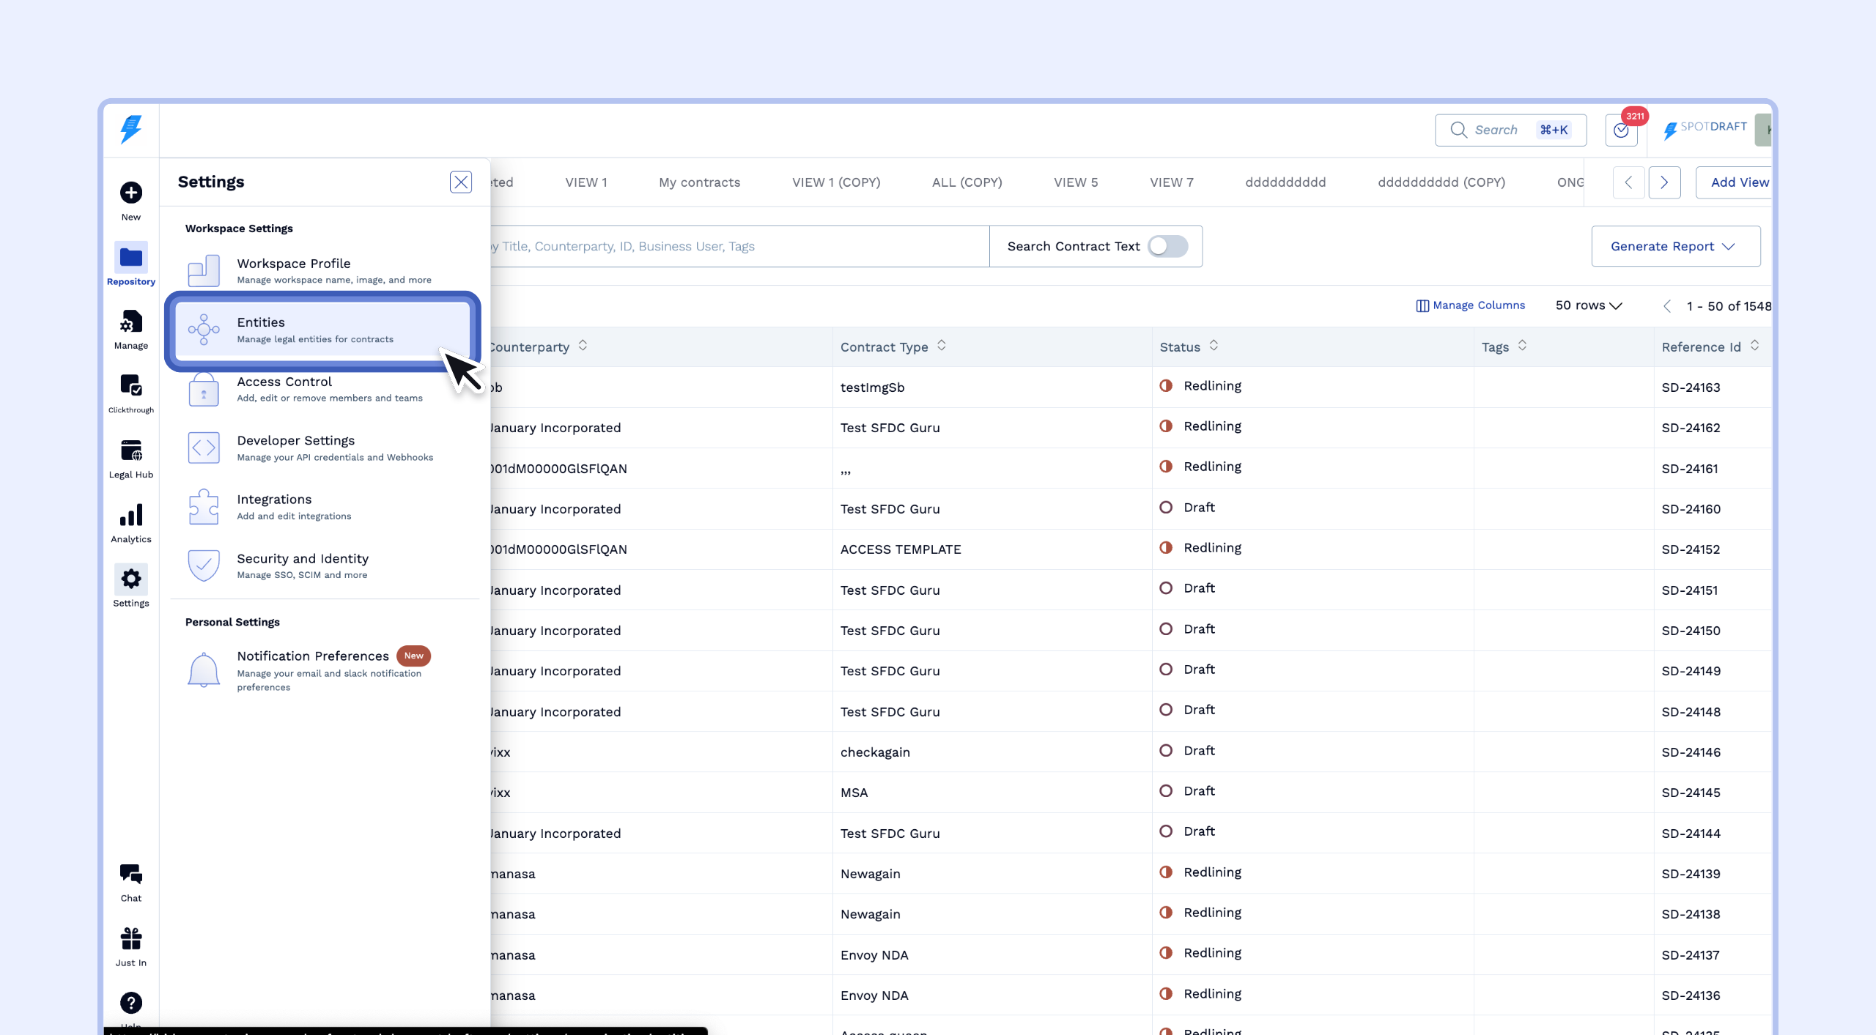Expand the Generate Report dropdown
1876x1035 pixels.
[x=1674, y=246]
